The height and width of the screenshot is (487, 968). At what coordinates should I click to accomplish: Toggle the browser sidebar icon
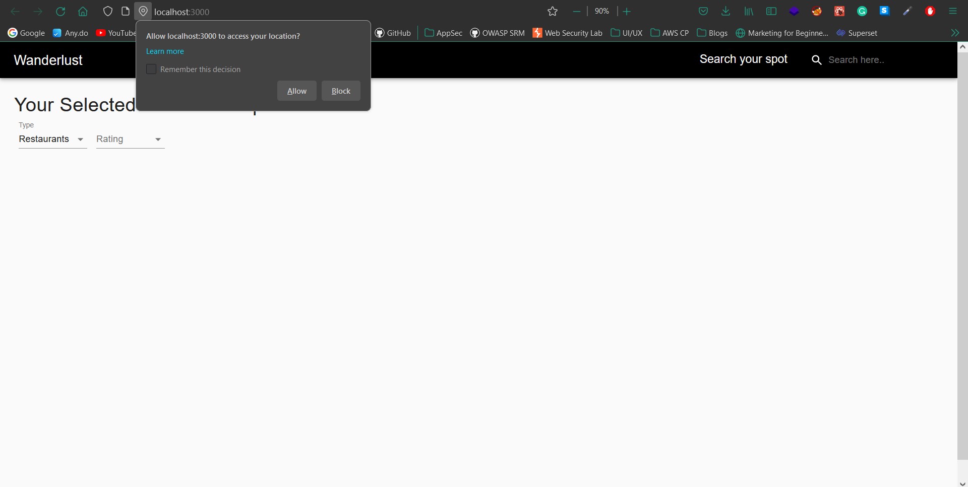click(771, 11)
